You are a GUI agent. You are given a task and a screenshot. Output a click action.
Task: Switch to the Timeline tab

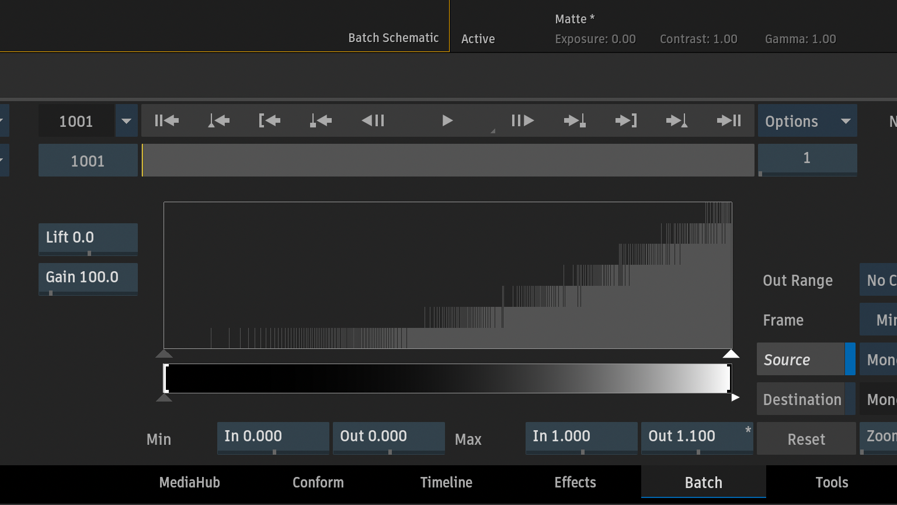point(447,482)
